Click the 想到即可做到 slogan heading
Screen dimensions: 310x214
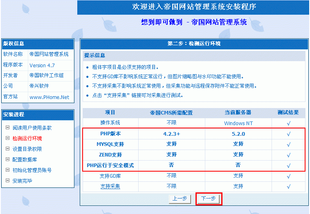click(x=194, y=22)
